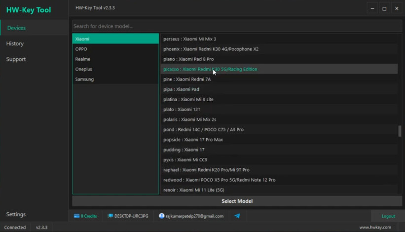
Task: Select pipa : Xiaomi Pad
Action: tap(279, 89)
